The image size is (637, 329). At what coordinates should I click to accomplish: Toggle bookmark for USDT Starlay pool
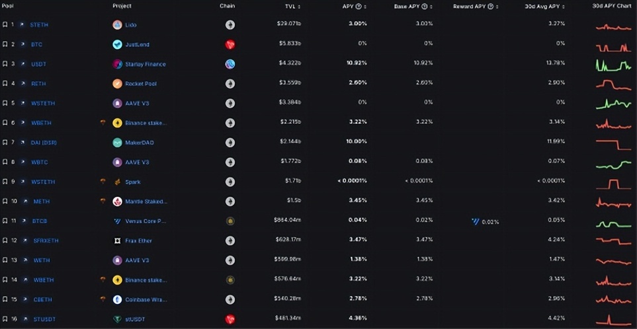5,64
